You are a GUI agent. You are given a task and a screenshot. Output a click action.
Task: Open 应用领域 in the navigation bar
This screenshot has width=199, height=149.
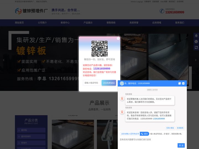click(157, 23)
